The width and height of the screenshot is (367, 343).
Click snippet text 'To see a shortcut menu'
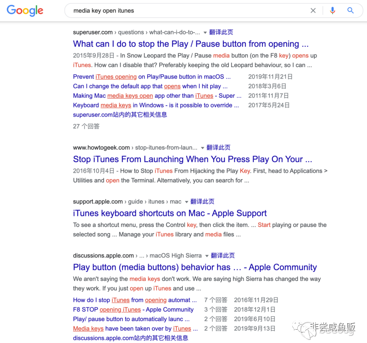pyautogui.click(x=200, y=230)
